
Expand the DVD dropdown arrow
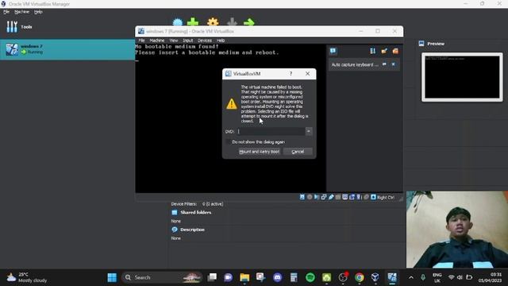coord(309,131)
